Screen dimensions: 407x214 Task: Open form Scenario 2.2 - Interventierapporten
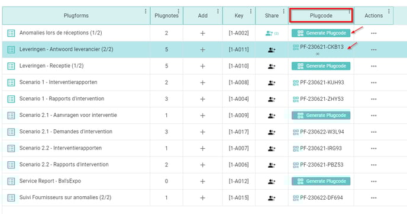(x=60, y=148)
